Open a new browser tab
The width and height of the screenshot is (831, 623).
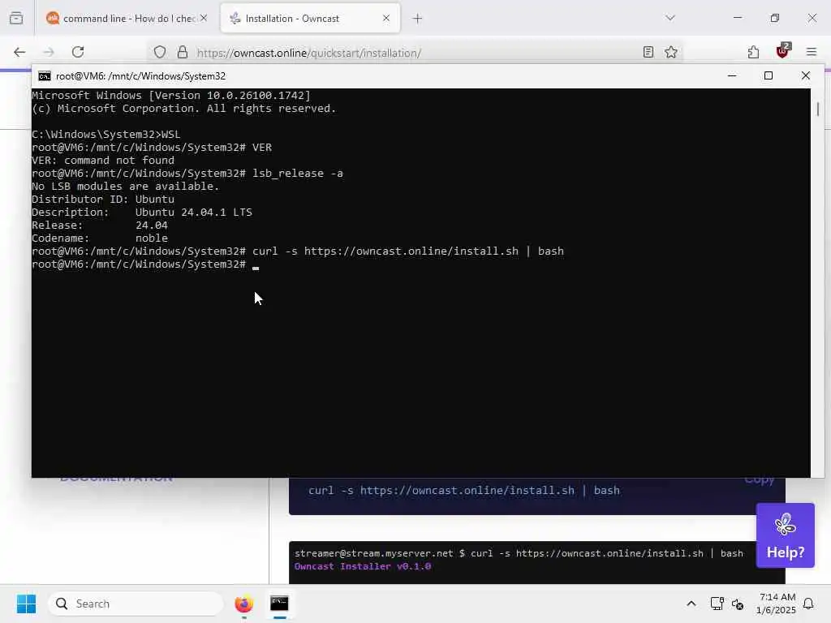click(418, 19)
